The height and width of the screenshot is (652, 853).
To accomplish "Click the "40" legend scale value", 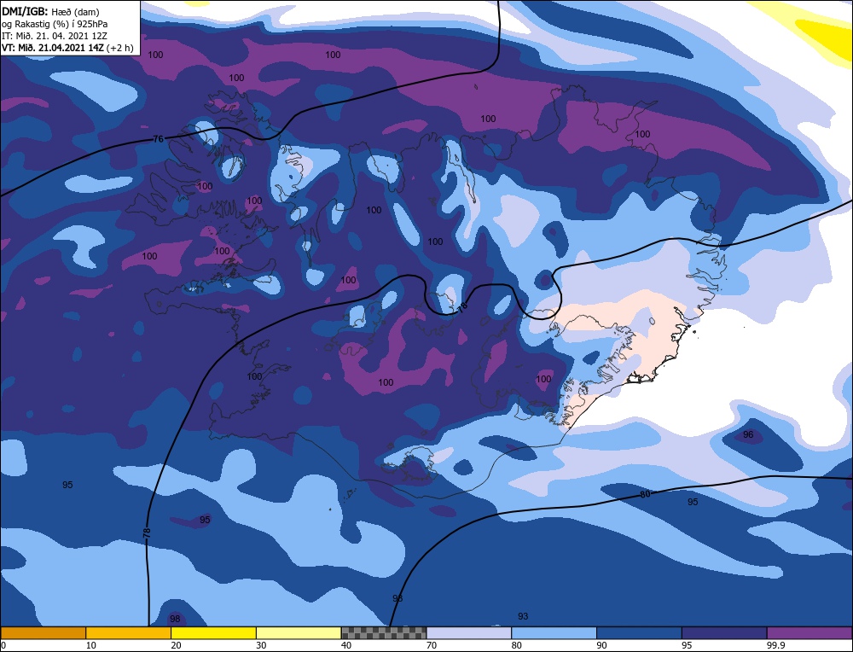I will coord(346,645).
